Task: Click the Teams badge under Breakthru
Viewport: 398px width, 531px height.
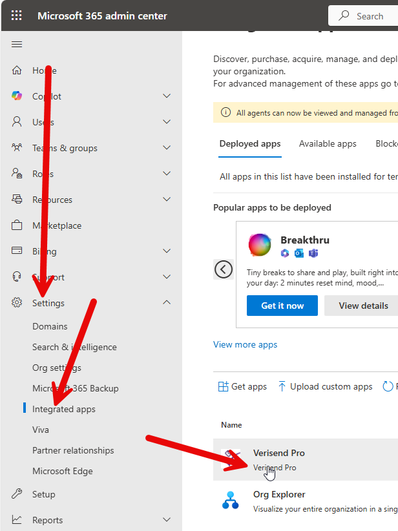Action: coord(313,253)
